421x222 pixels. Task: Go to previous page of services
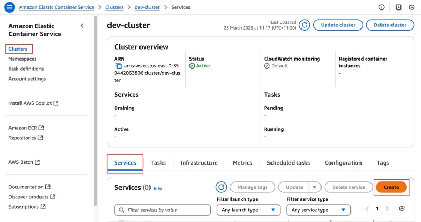367,208
